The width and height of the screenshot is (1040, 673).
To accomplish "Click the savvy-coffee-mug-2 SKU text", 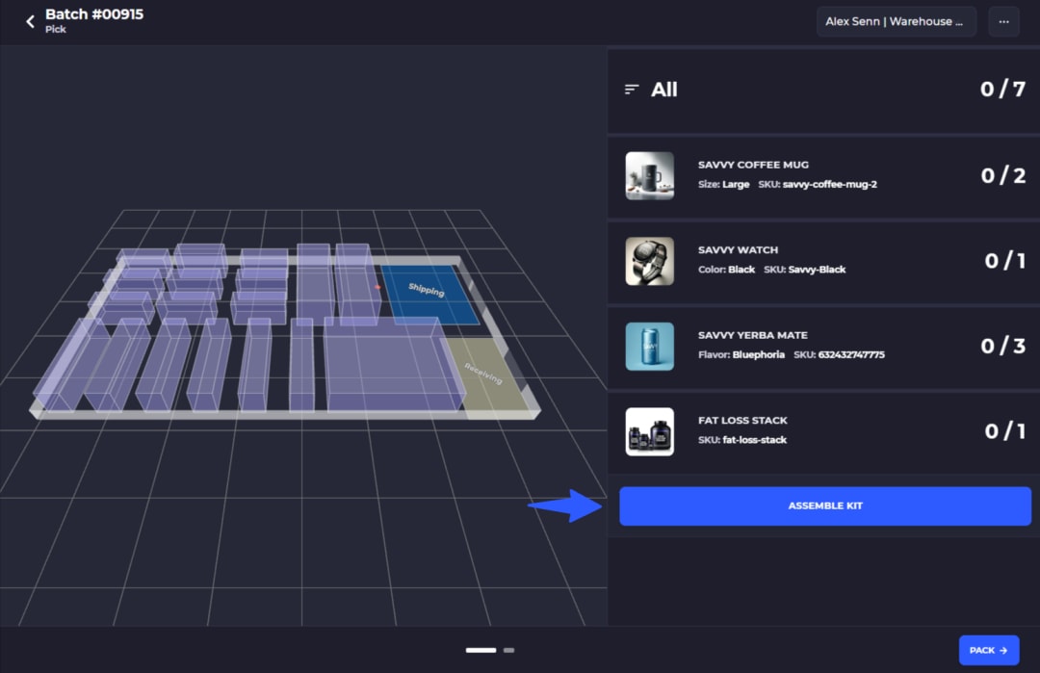I will point(829,184).
